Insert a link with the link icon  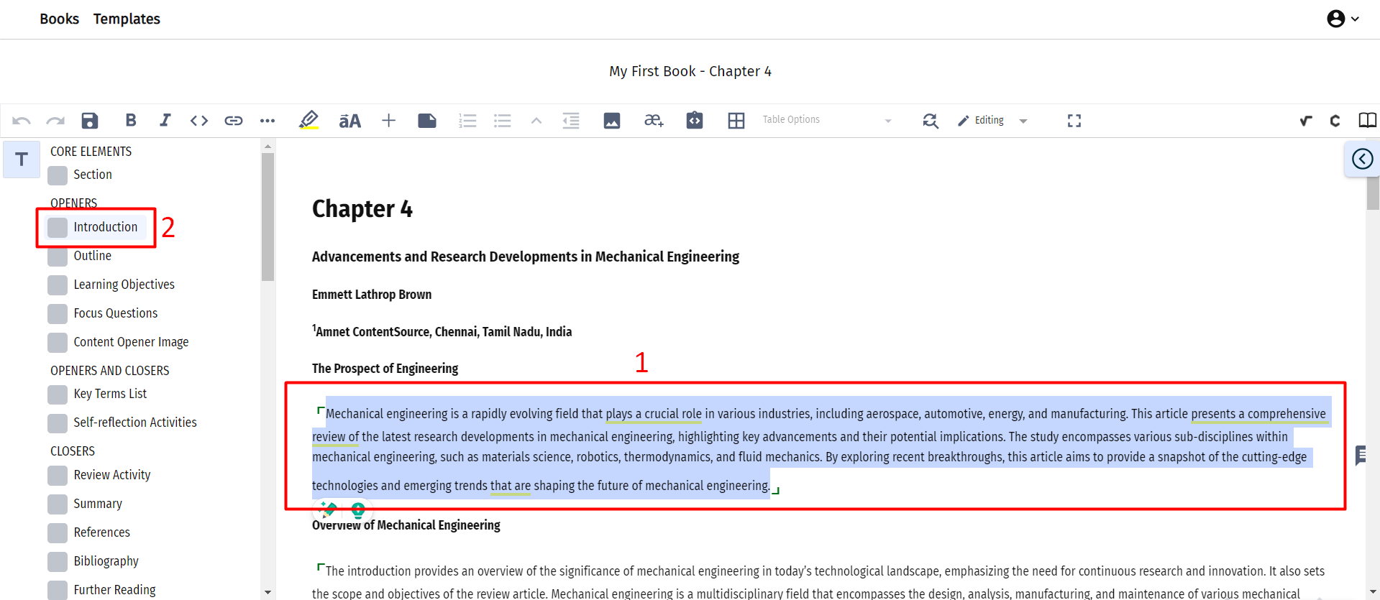233,121
